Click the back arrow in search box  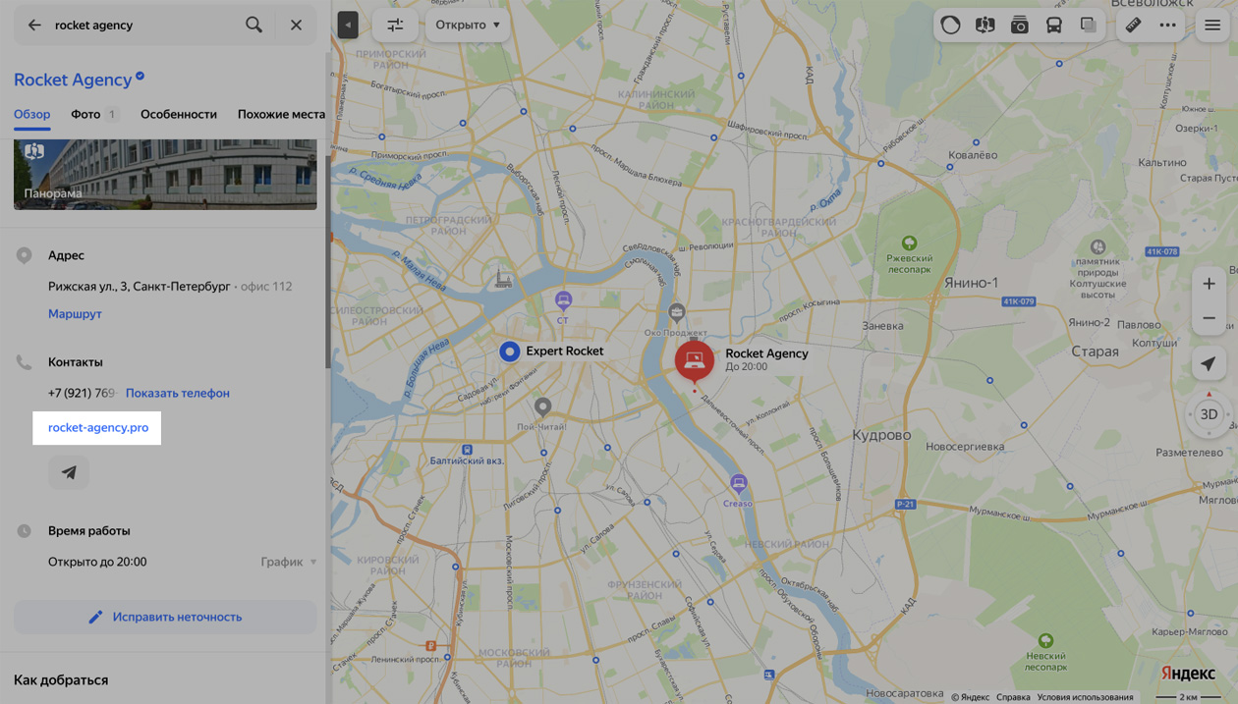point(34,26)
